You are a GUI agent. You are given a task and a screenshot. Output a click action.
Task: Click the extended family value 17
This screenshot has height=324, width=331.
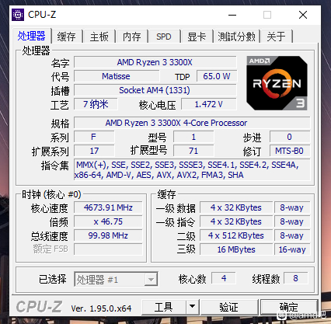pos(94,151)
